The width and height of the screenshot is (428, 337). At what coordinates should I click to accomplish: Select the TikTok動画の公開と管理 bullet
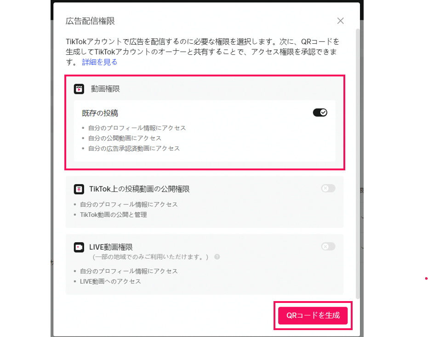point(113,215)
